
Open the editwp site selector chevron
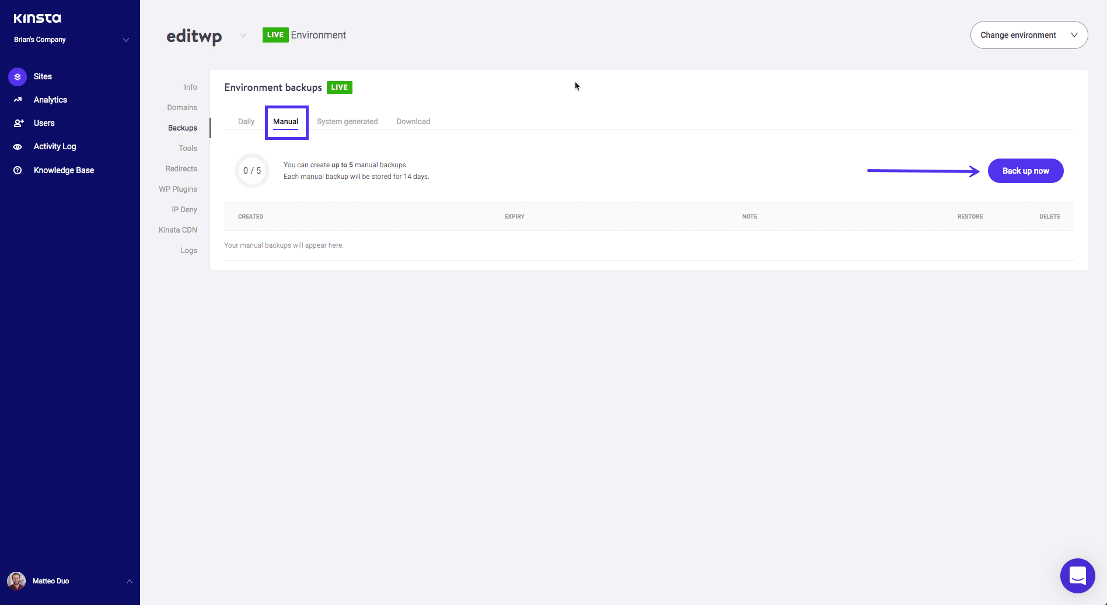click(243, 36)
